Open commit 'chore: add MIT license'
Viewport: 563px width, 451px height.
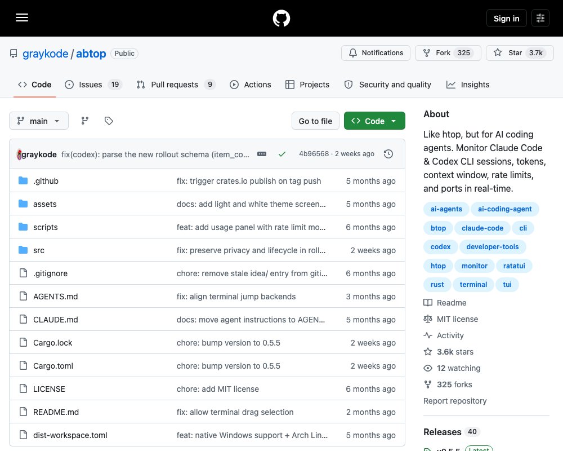[x=217, y=389]
